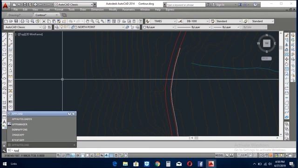Open the File menu
298x168 pixels.
pyautogui.click(x=15, y=9)
